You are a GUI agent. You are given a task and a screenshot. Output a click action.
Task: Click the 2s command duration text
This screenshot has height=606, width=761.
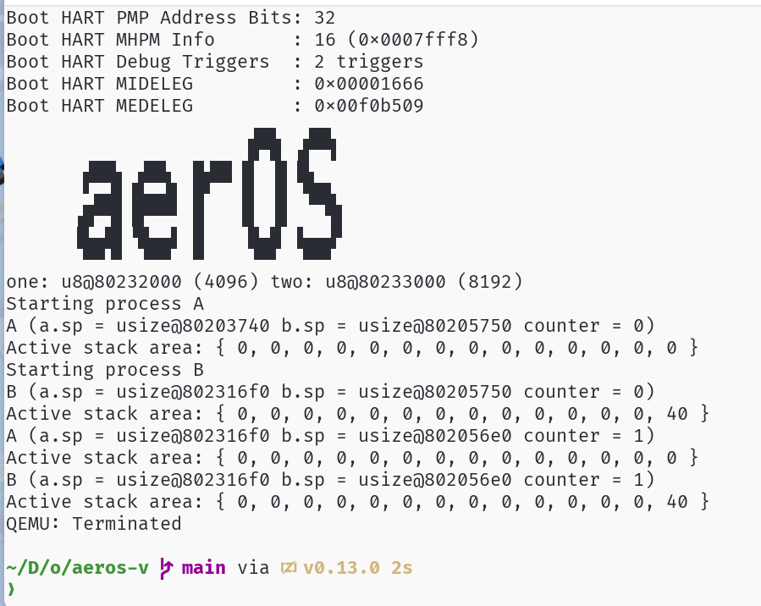402,568
